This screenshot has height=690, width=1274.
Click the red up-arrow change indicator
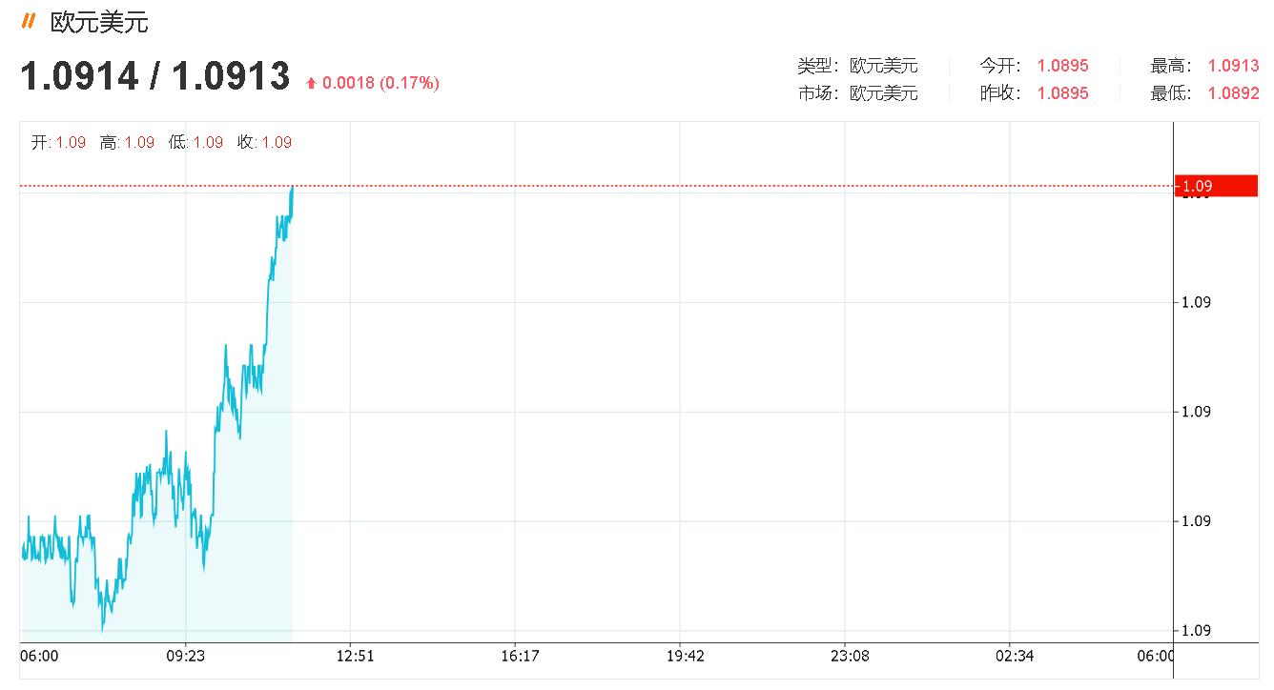311,84
